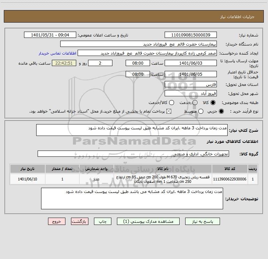This screenshot has height=259, width=268.
Task: Click the request creator name field
Action: tap(147, 53)
